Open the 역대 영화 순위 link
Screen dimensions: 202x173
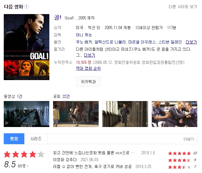tap(88, 68)
